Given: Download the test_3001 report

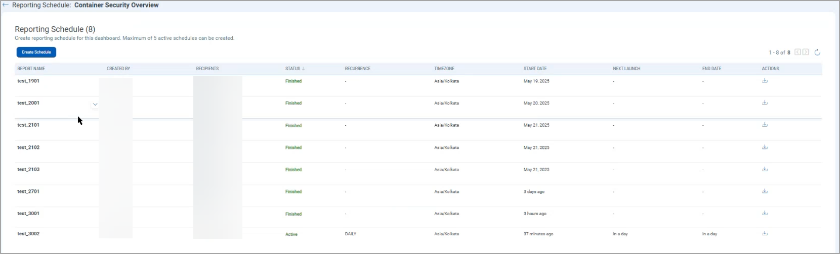Looking at the screenshot, I should pyautogui.click(x=765, y=213).
